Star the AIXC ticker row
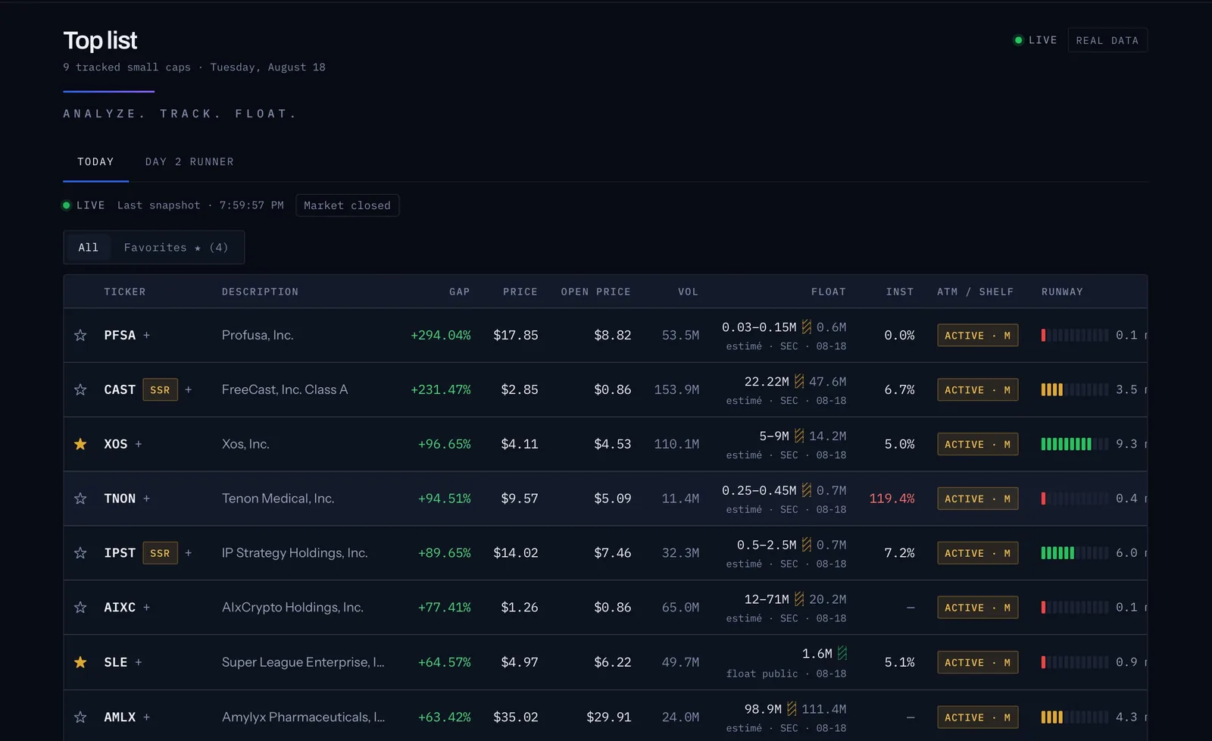The image size is (1212, 741). (80, 608)
